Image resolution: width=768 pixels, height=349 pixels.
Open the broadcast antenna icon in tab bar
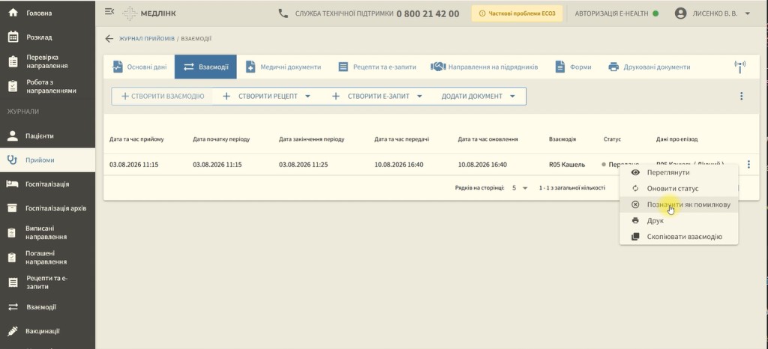click(740, 67)
